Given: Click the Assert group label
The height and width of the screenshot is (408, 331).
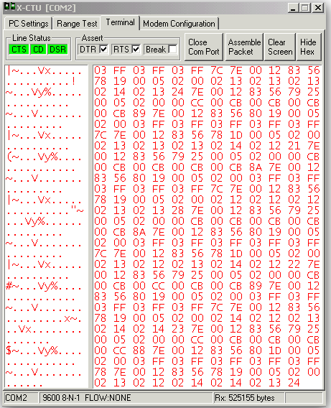Looking at the screenshot, I should [x=93, y=38].
